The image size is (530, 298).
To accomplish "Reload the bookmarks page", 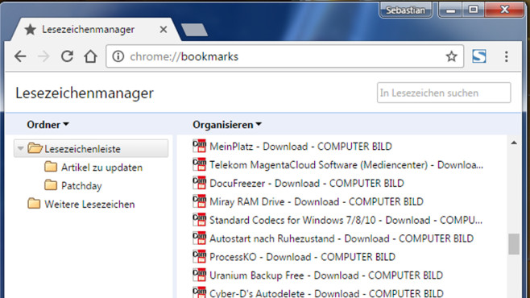I will coord(67,56).
